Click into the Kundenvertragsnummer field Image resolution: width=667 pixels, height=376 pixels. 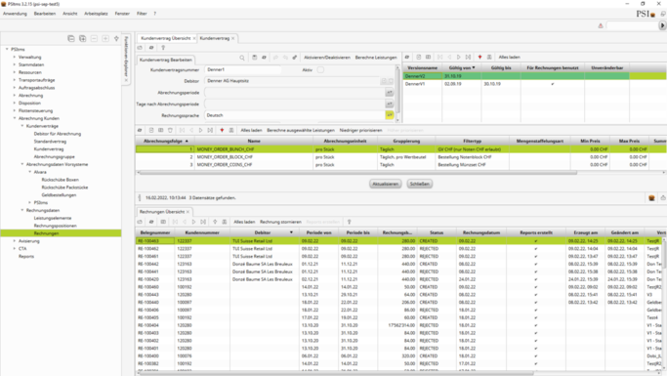pos(243,69)
